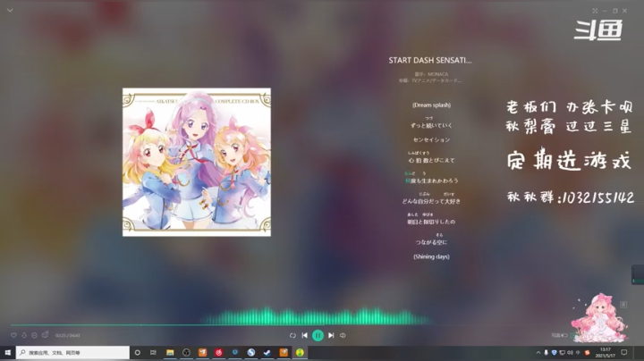Skip to the previous track
The width and height of the screenshot is (644, 361).
click(305, 335)
